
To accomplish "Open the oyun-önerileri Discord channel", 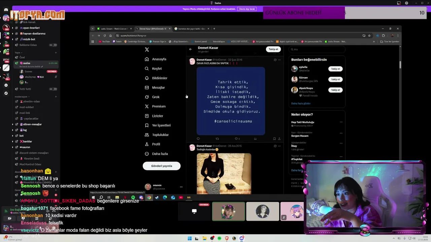I will pos(31,28).
